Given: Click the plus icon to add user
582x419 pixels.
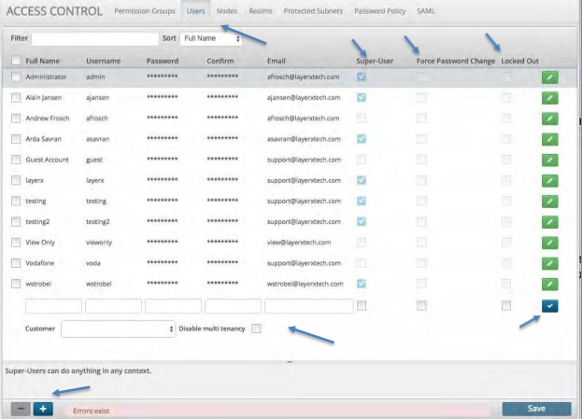Looking at the screenshot, I should click(43, 410).
